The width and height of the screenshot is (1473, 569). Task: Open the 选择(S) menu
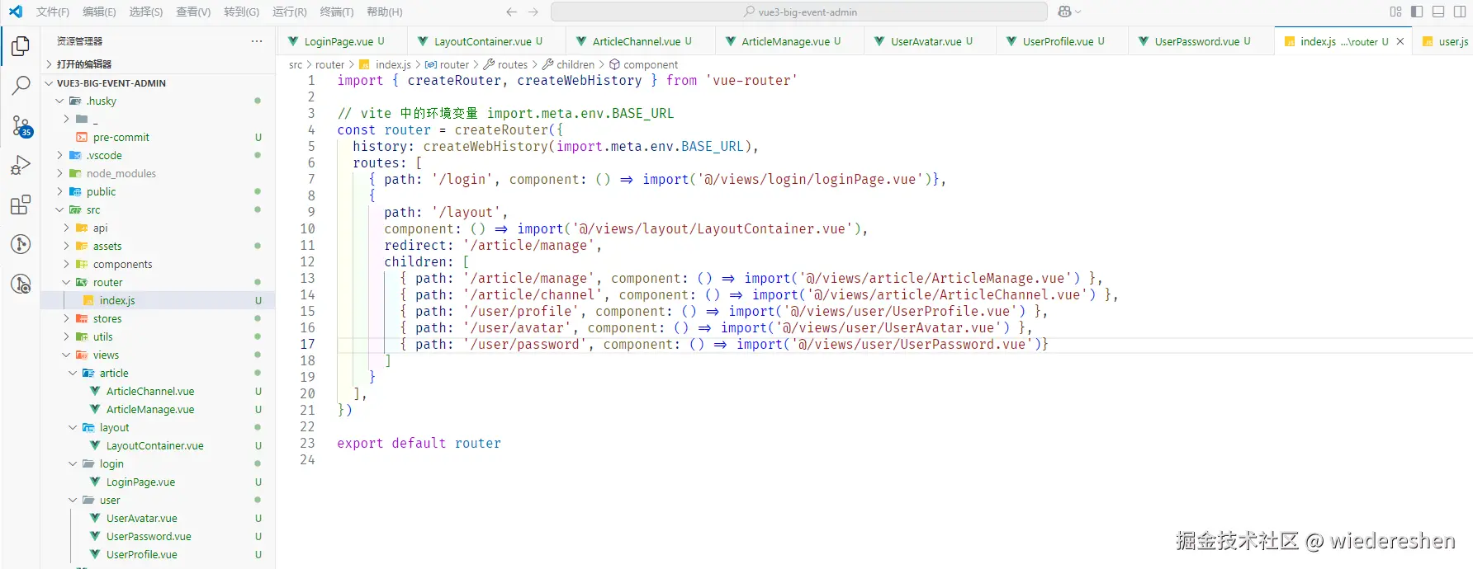[146, 12]
